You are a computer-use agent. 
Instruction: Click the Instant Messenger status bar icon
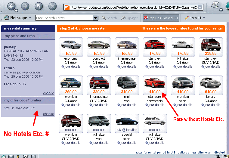(18, 156)
